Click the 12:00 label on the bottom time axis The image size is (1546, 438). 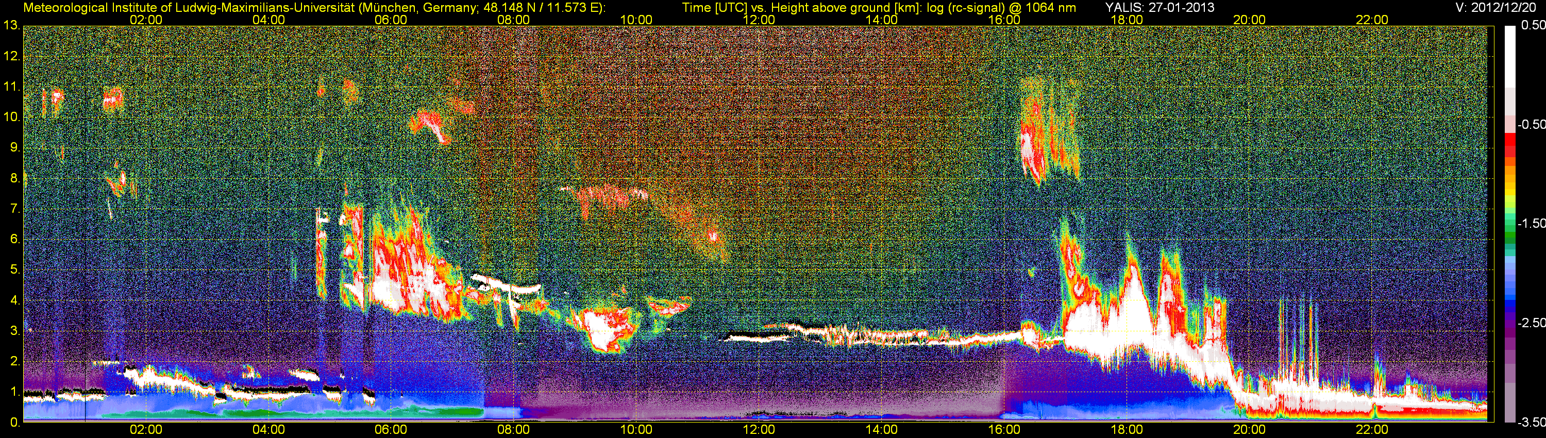pos(759,430)
